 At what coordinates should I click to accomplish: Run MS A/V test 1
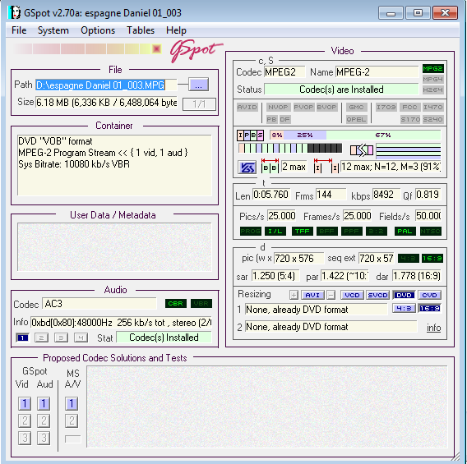pyautogui.click(x=72, y=403)
